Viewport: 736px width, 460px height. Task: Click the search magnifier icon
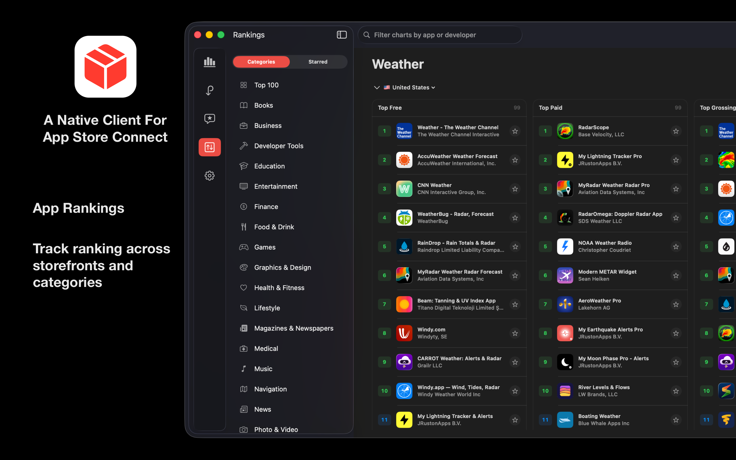coord(367,35)
